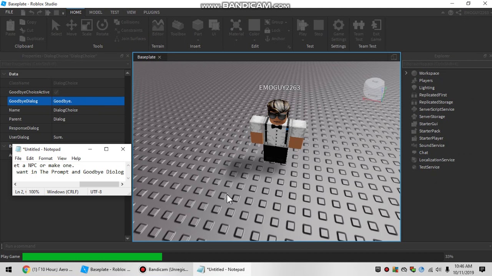Screen dimensions: 492x276
Task: Click Notepad's horizontal scrollbar thumb
Action: [99, 184]
